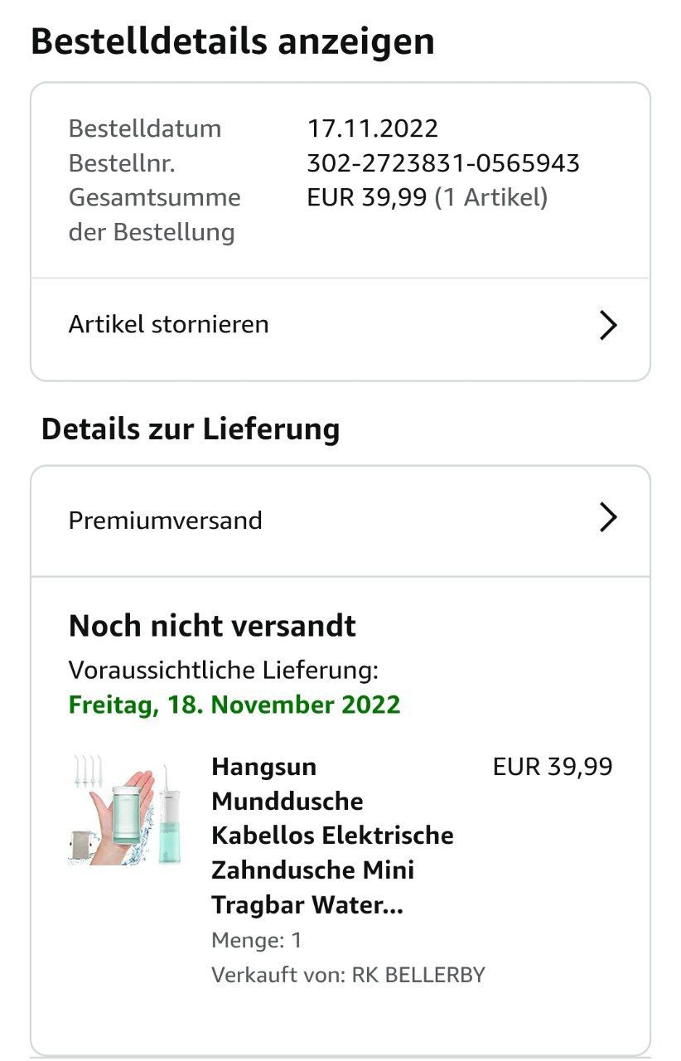The image size is (681, 1061).
Task: Open the Premiumversand chevron arrow
Action: coord(608,518)
